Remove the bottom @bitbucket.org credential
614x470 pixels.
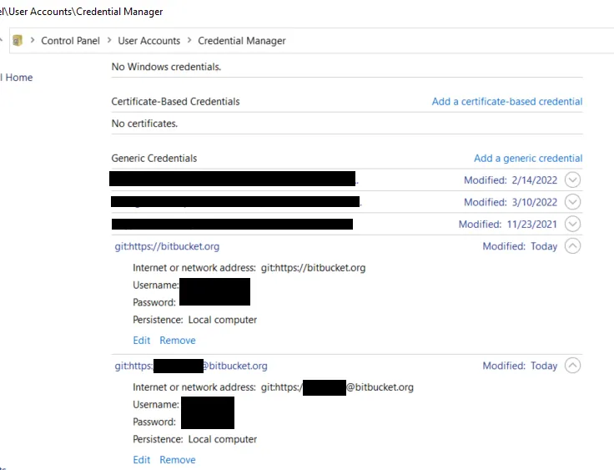click(178, 460)
